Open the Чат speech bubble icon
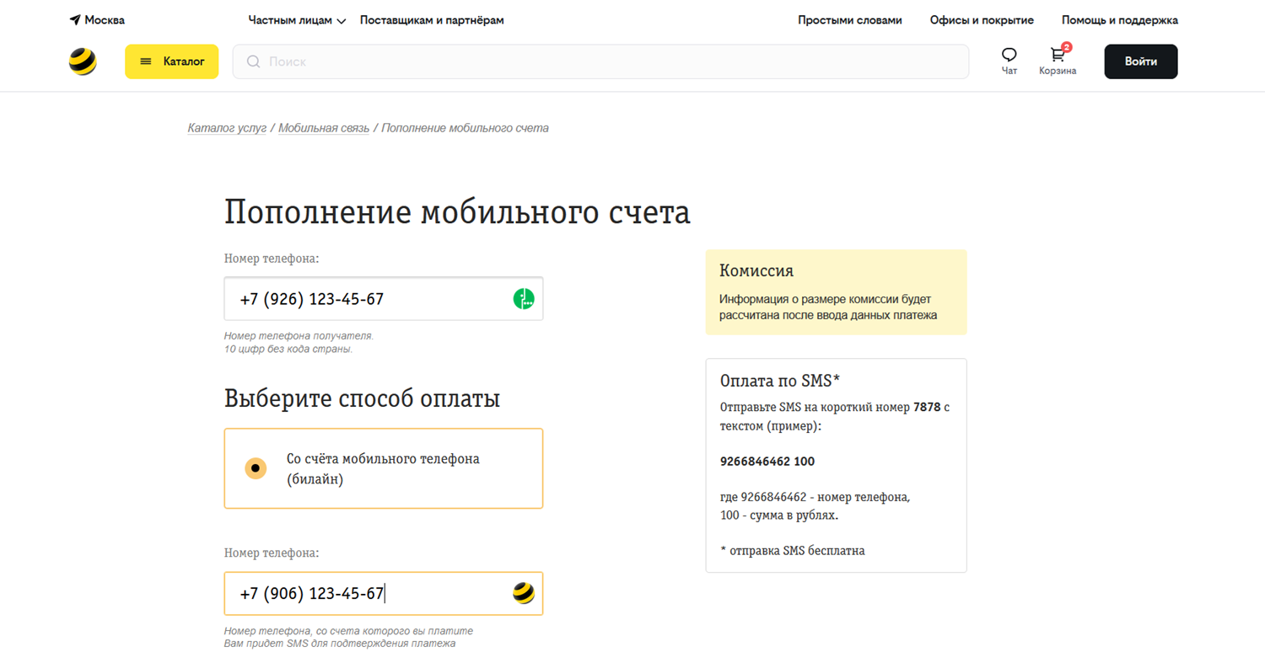The image size is (1265, 657). pos(1009,55)
